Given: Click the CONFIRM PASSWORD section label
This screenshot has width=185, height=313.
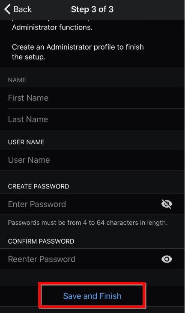Looking at the screenshot, I should [x=41, y=241].
